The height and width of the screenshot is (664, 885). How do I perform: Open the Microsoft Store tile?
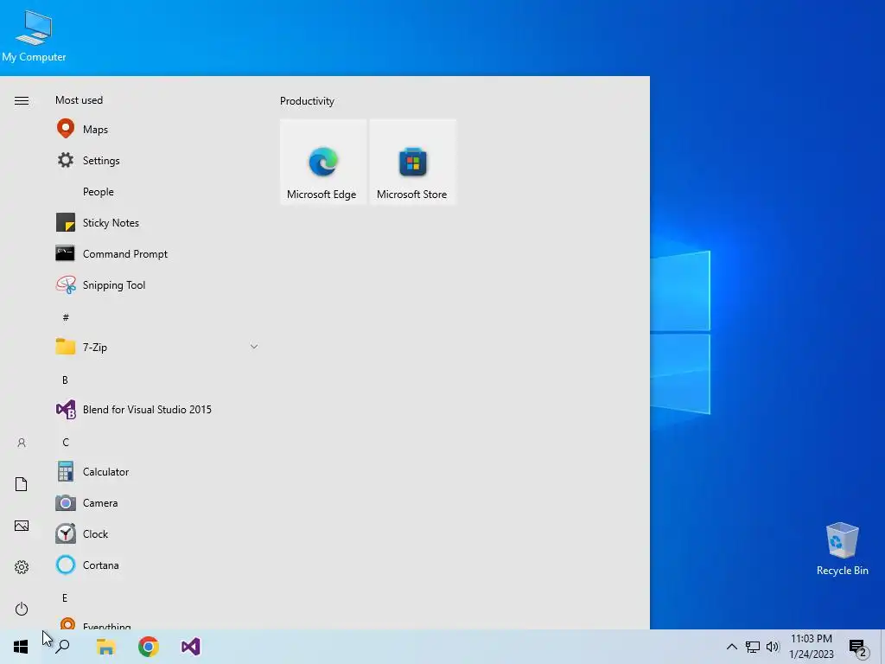(x=412, y=162)
